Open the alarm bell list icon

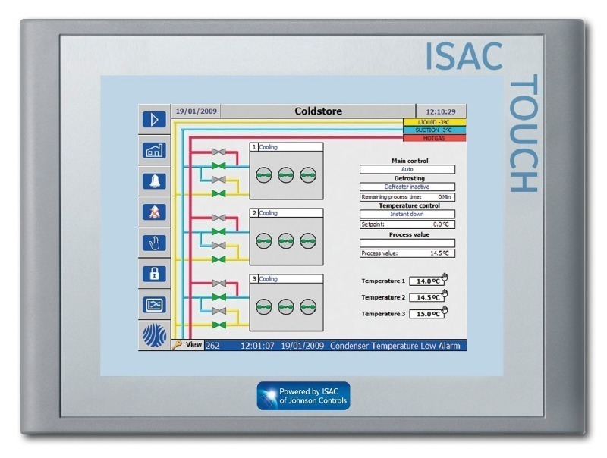coord(154,181)
